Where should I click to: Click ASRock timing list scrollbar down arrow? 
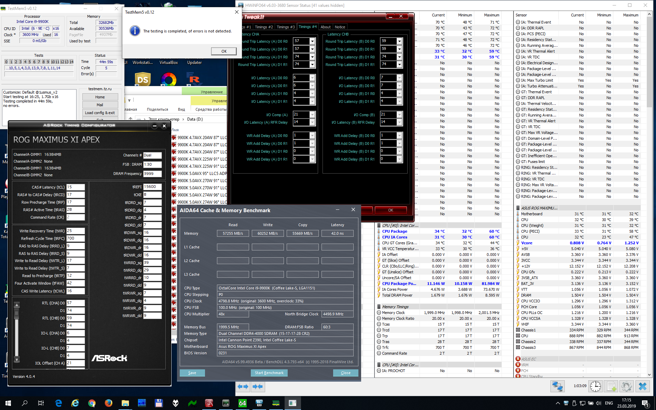[17, 360]
